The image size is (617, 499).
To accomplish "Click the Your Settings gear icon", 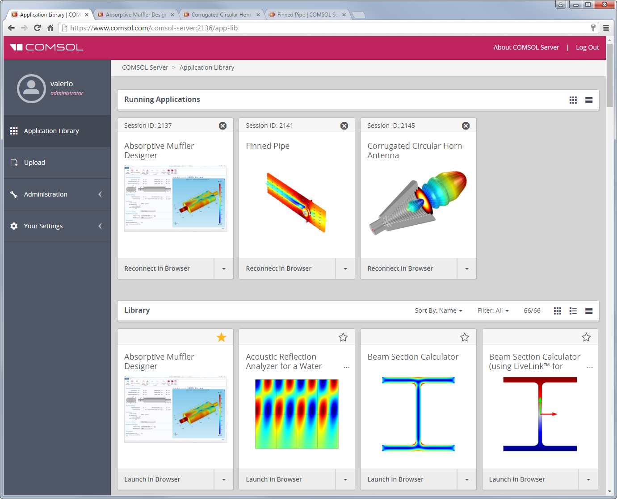I will pos(14,226).
